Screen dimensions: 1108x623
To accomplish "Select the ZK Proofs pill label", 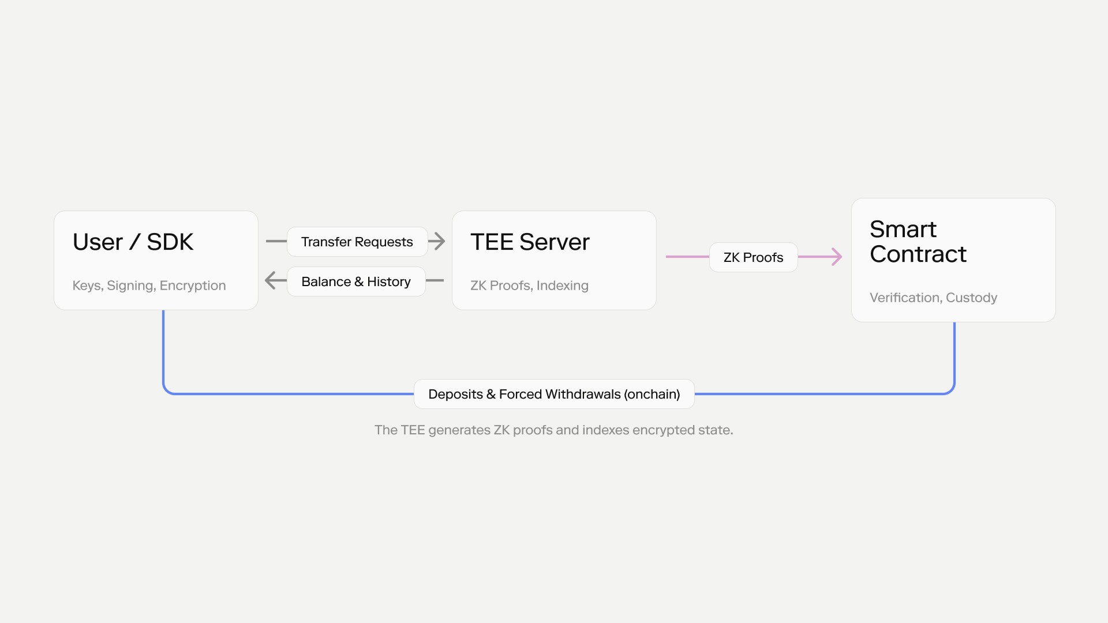I will 753,257.
